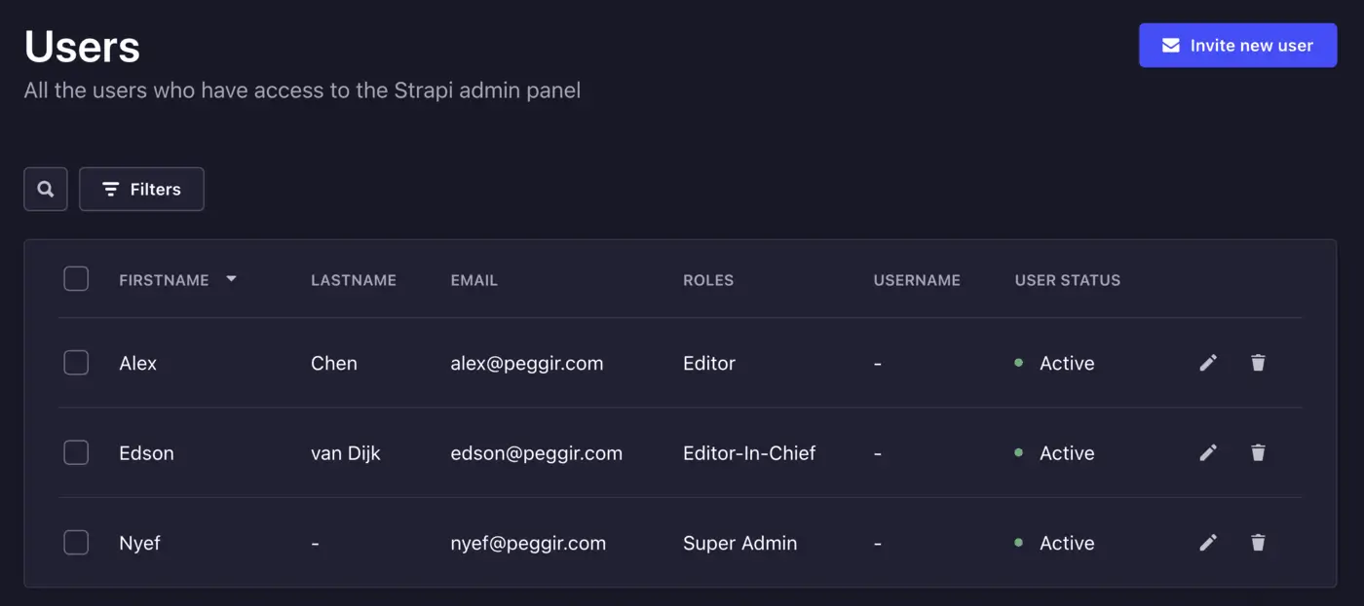
Task: Delete user Alex with trash icon
Action: click(1258, 363)
